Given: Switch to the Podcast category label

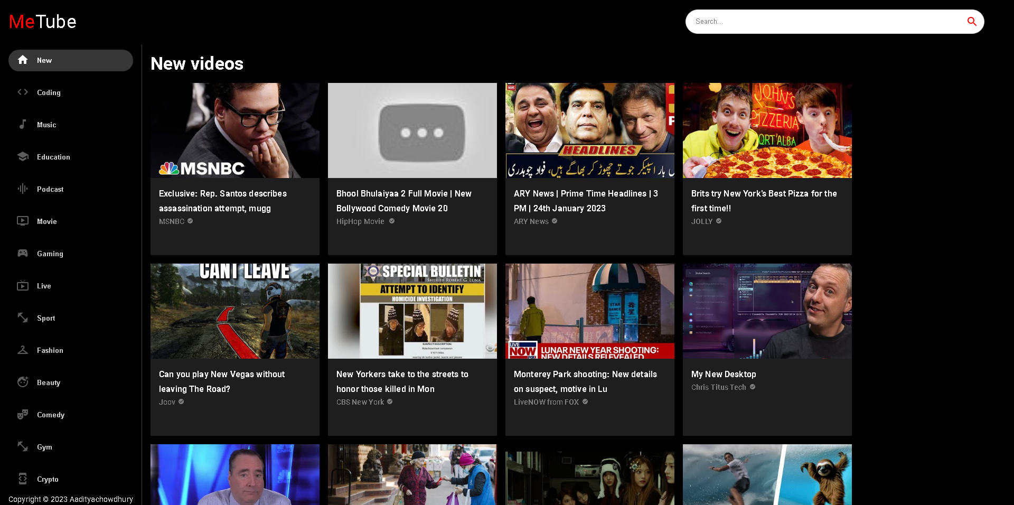Looking at the screenshot, I should (x=50, y=189).
